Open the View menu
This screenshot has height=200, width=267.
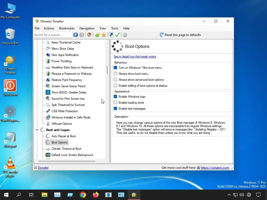tap(103, 28)
